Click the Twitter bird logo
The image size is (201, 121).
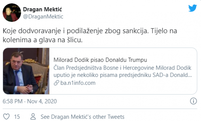tap(193, 8)
